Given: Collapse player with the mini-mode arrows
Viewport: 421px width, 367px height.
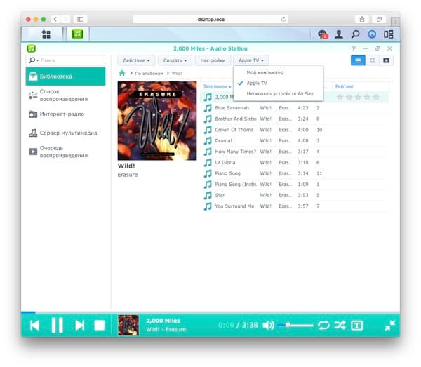Looking at the screenshot, I should 390,326.
